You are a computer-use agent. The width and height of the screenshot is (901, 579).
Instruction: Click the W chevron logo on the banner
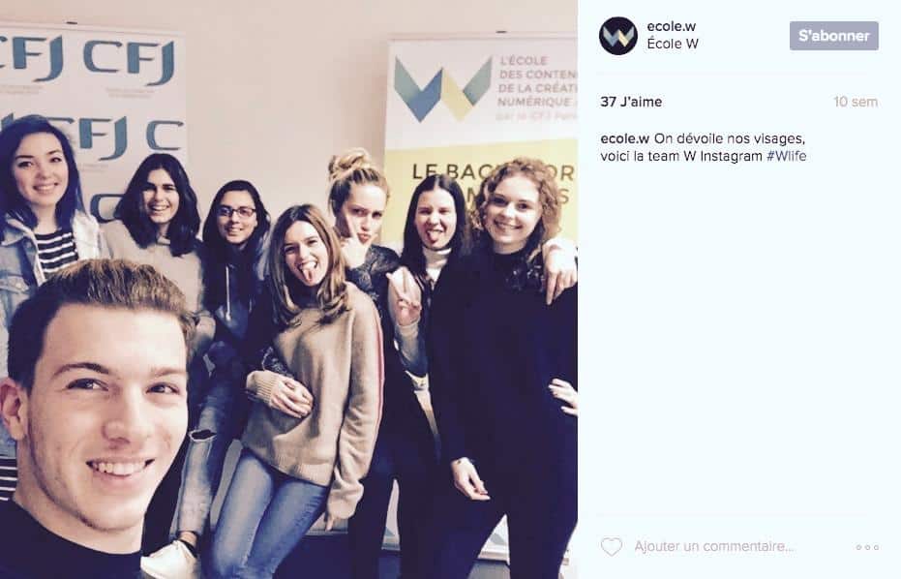point(442,90)
